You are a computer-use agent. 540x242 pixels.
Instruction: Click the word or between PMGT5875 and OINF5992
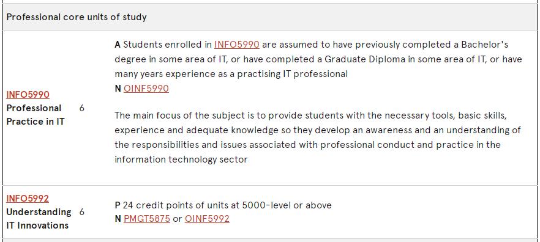click(178, 219)
